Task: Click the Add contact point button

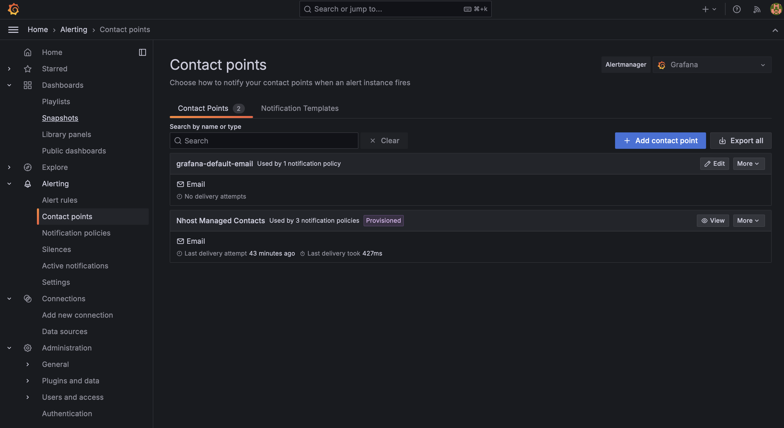Action: tap(660, 141)
